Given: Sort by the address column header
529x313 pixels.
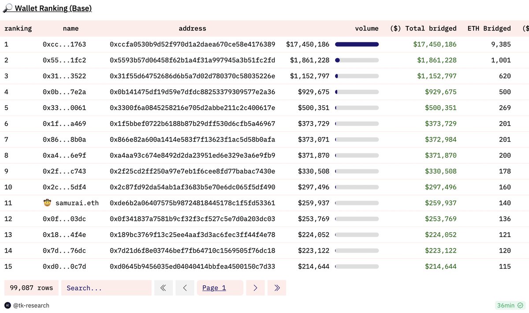Looking at the screenshot, I should (x=192, y=28).
